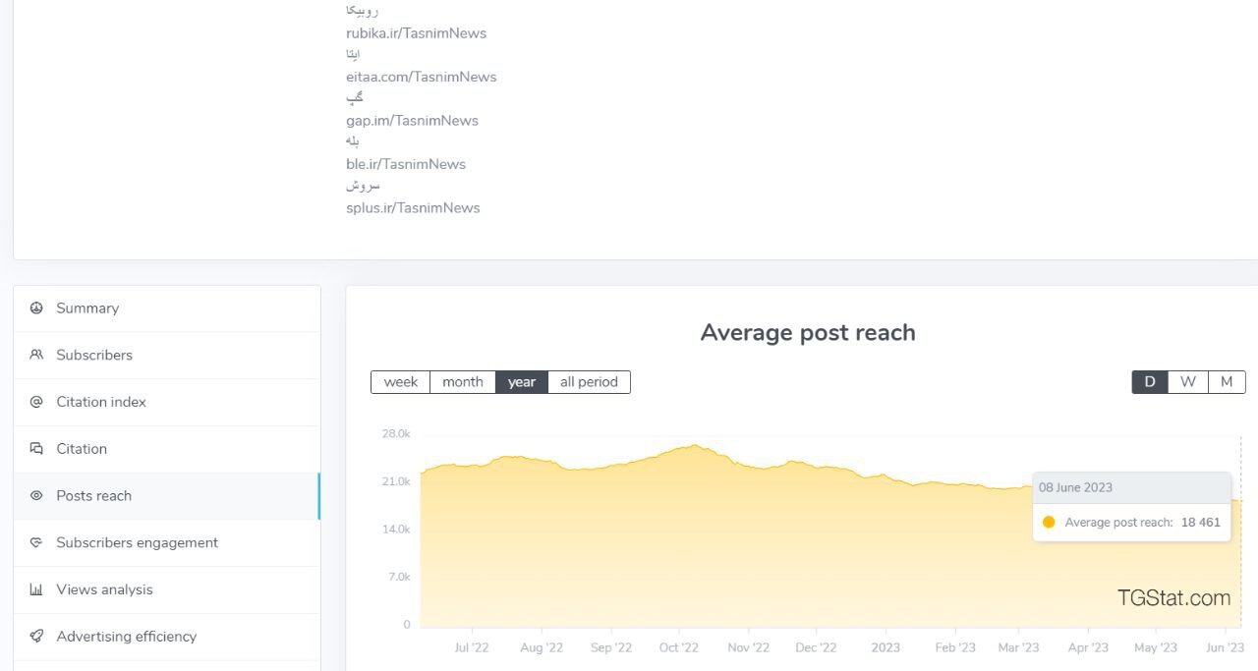Click the Subscribers people icon

pyautogui.click(x=36, y=356)
